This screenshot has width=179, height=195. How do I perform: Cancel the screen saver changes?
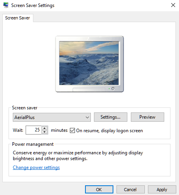click(130, 190)
